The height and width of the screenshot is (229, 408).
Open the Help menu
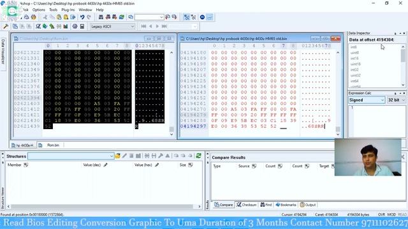click(x=99, y=10)
